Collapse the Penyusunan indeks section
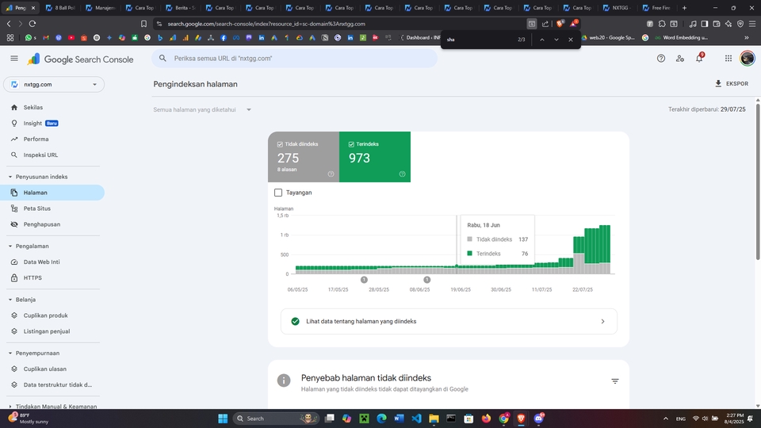This screenshot has width=761, height=428. tap(10, 177)
